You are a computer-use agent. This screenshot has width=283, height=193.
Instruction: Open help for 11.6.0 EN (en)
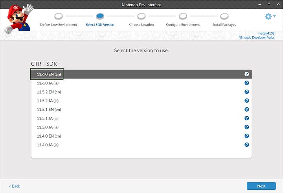(246, 74)
